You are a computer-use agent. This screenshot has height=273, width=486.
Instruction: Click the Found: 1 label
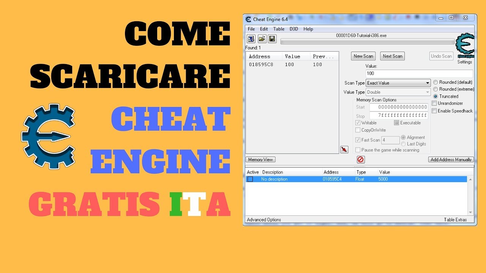(253, 48)
